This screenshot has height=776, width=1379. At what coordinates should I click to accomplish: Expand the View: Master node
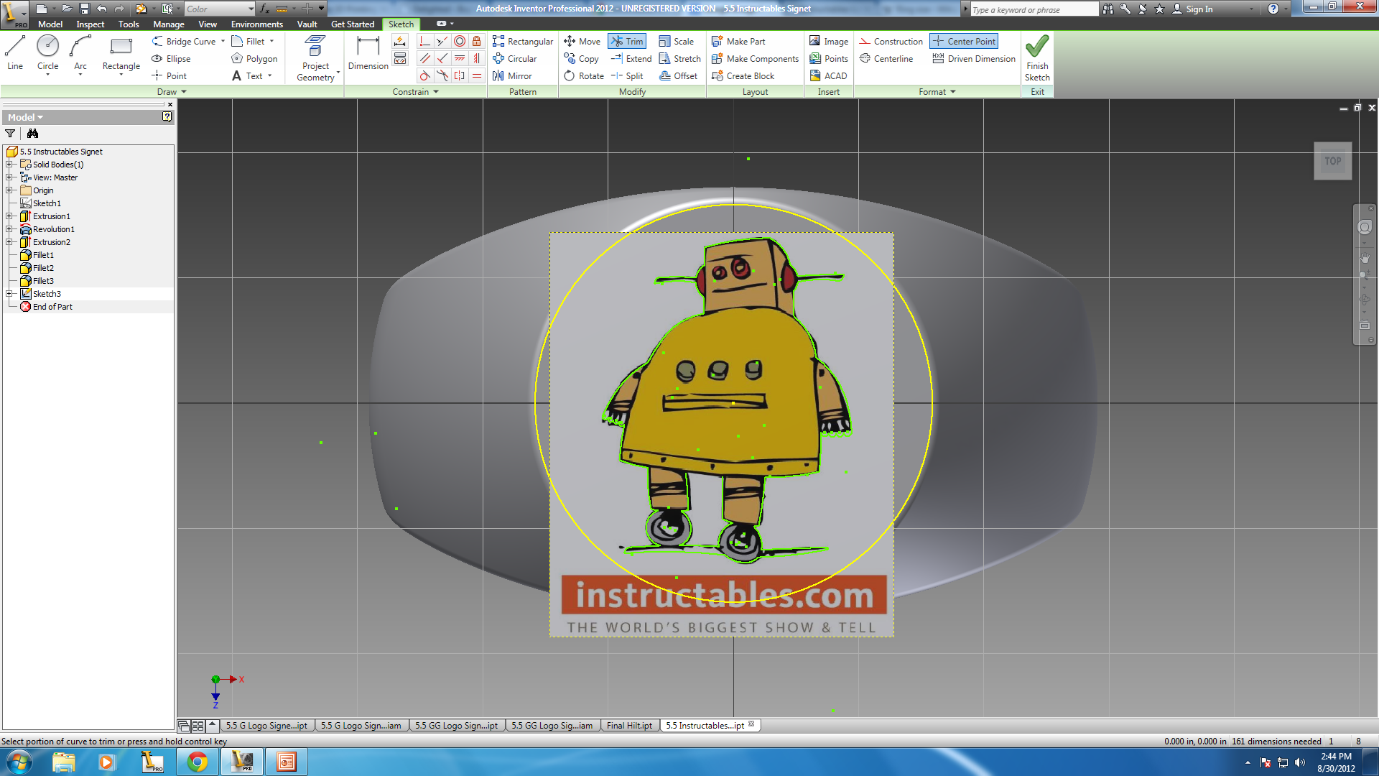(9, 177)
